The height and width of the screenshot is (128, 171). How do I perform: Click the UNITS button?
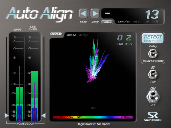[x=107, y=22]
